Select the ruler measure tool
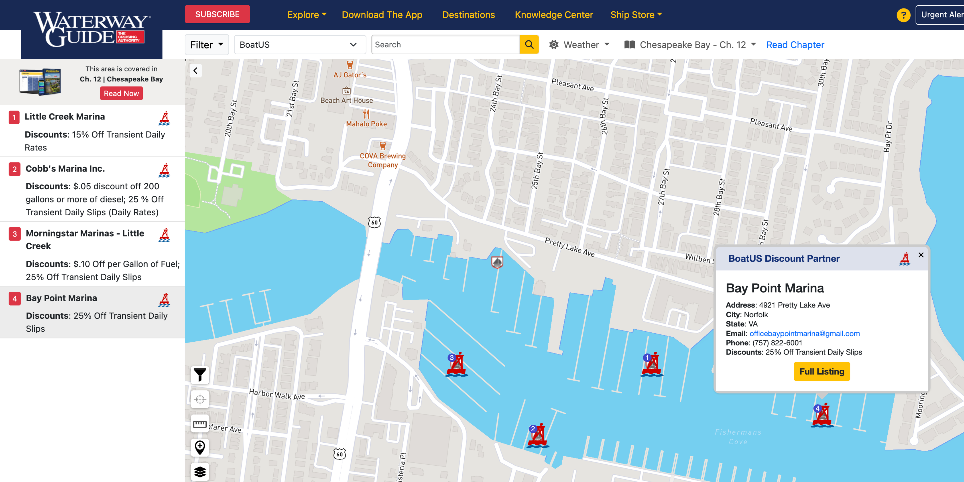The height and width of the screenshot is (482, 964). (x=200, y=424)
